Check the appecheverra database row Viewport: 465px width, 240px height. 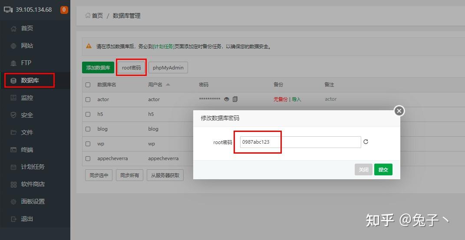coord(88,158)
